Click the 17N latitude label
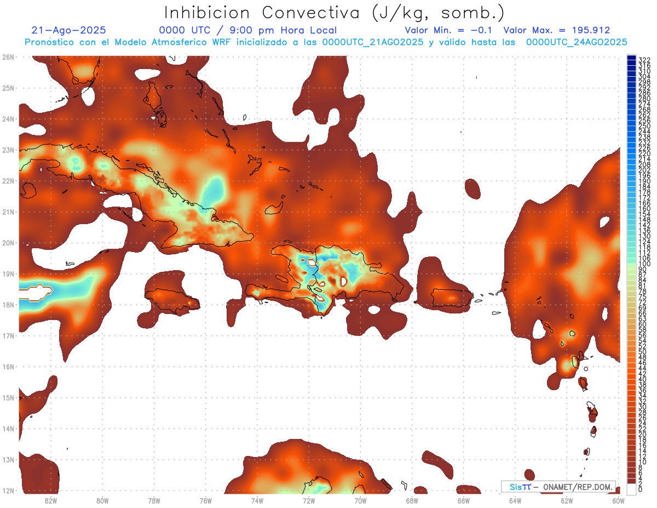The width and height of the screenshot is (657, 508). point(8,335)
